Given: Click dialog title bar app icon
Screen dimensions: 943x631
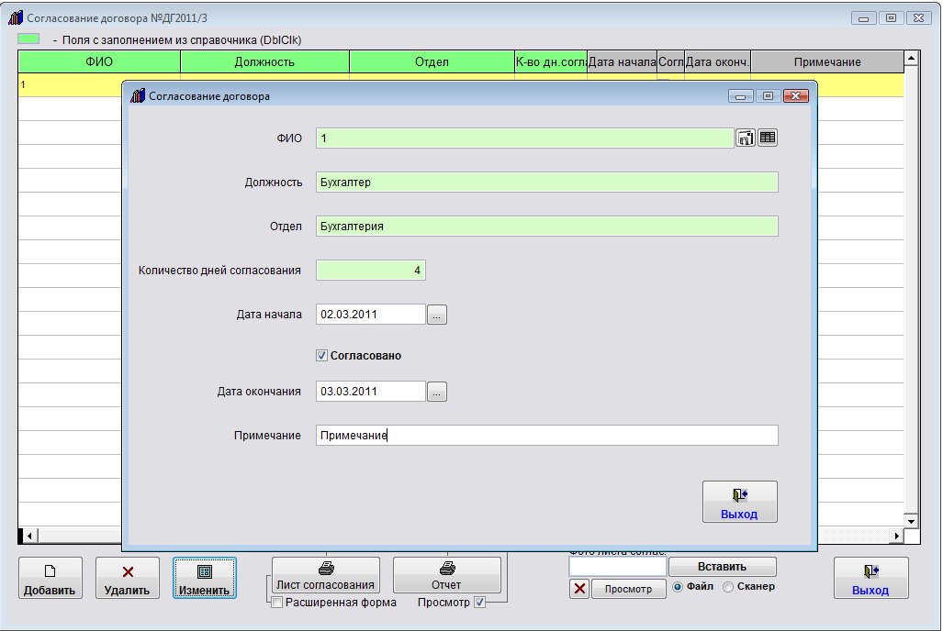Looking at the screenshot, I should pyautogui.click(x=138, y=95).
